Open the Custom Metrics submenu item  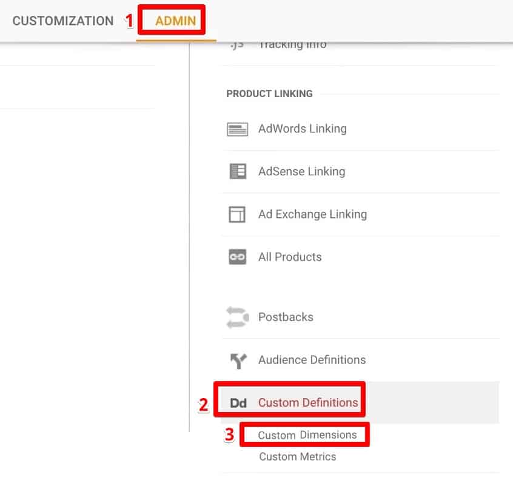pos(297,456)
